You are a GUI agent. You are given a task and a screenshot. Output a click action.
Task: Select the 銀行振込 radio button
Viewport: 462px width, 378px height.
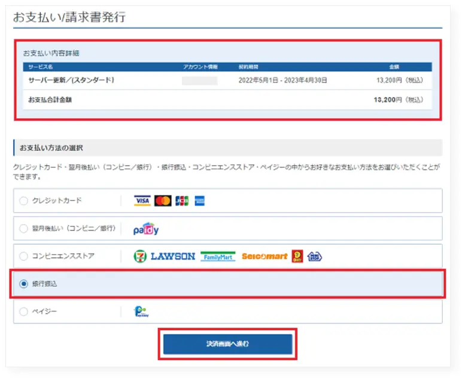click(x=23, y=283)
